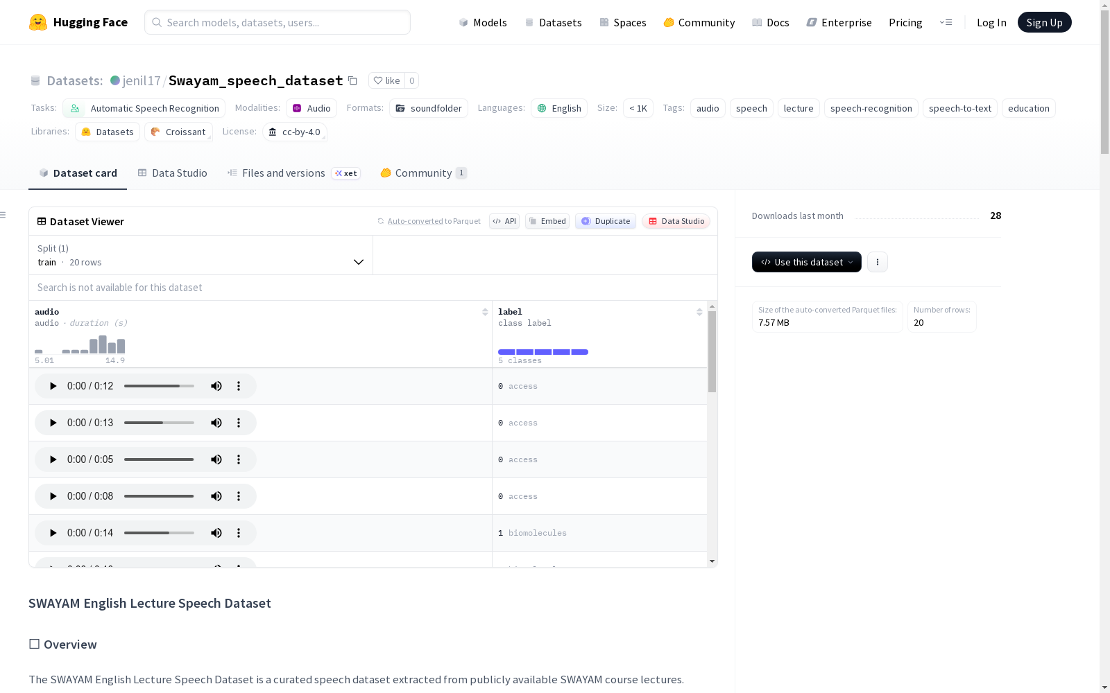Mute the 0:05 audio clip
Viewport: 1110px width, 693px height.
point(216,459)
